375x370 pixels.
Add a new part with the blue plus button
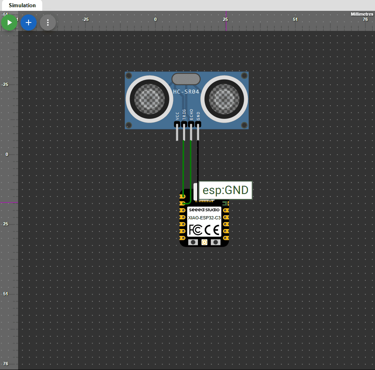tap(29, 22)
